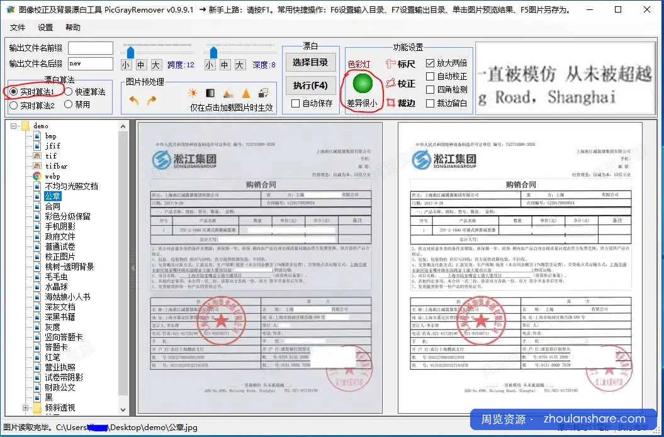664x437 pixels.
Task: Click the whitened result image preview
Action: (520, 268)
